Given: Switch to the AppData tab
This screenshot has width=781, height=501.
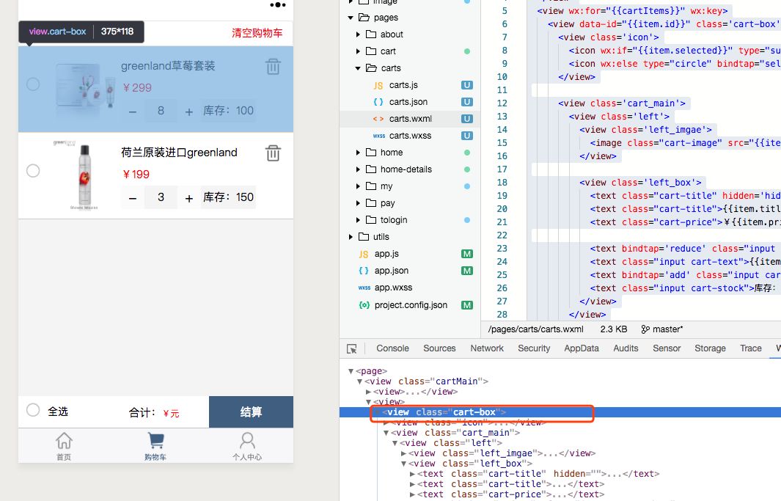Looking at the screenshot, I should point(582,348).
